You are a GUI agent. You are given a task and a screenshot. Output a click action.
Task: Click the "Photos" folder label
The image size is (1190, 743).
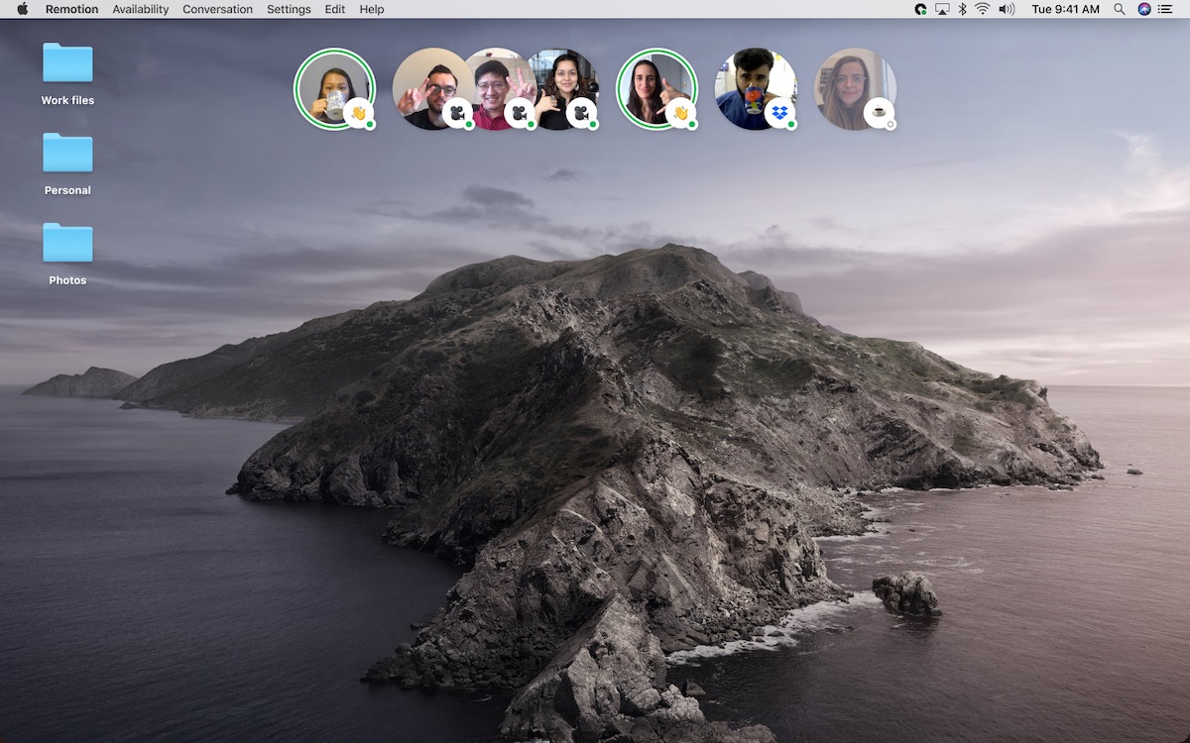coord(67,280)
